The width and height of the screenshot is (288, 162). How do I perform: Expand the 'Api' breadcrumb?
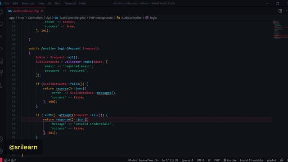49,18
